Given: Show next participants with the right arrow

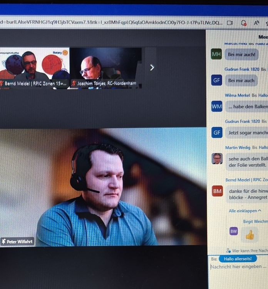Looking at the screenshot, I should click(152, 67).
